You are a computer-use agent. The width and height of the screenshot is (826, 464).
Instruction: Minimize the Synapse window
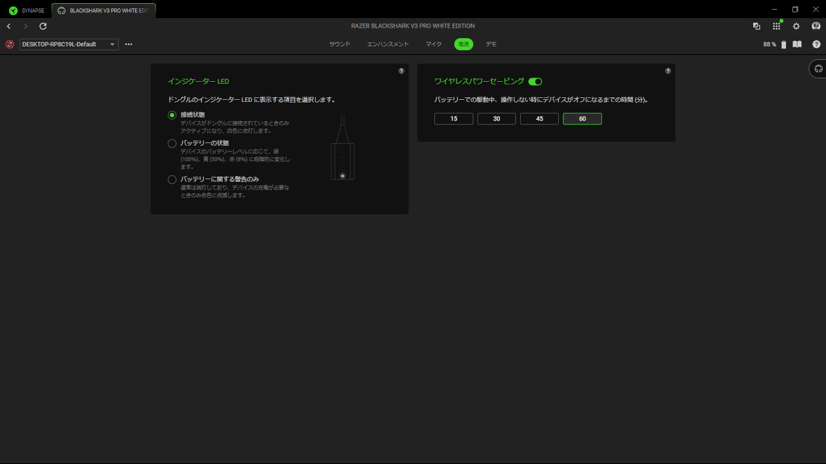tap(774, 9)
